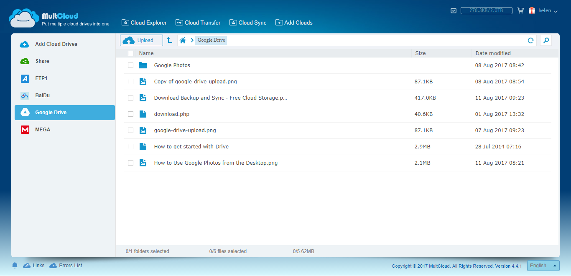
Task: Check the download.php file checkbox
Action: (130, 114)
